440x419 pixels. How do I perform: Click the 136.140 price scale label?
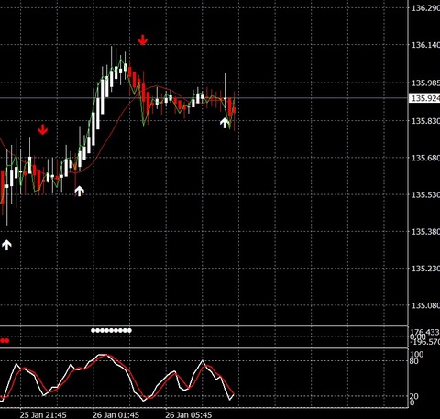click(x=425, y=45)
